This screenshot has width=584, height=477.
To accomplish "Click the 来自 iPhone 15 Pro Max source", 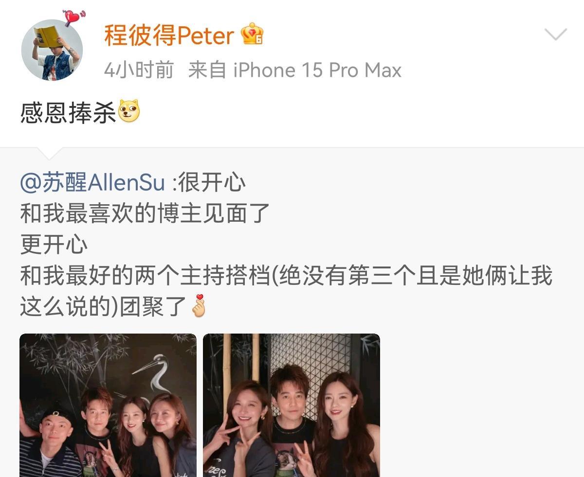I will point(295,71).
